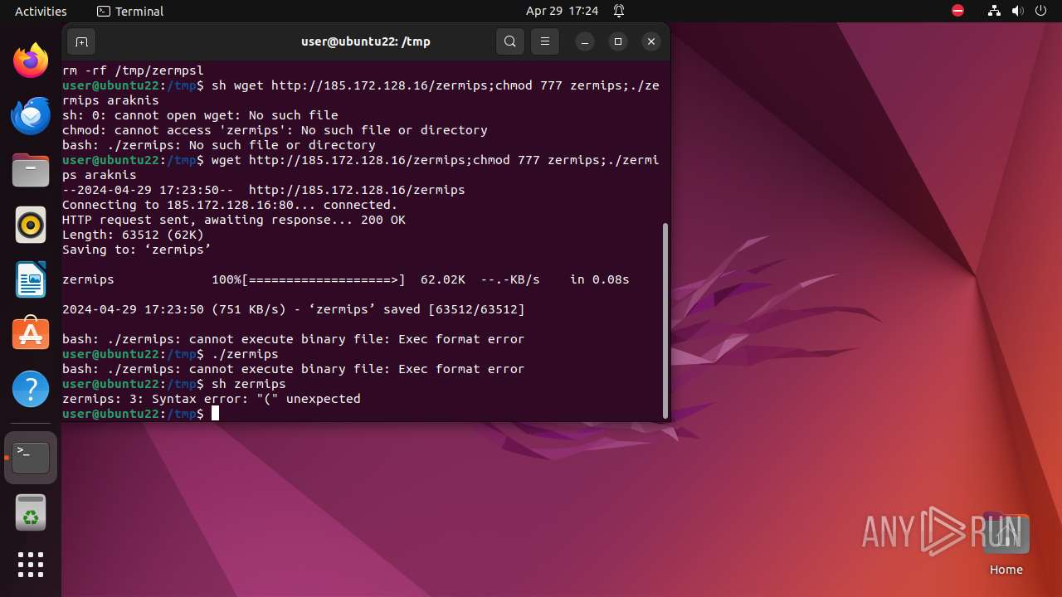Open the Terminal app menu in top bar

pyautogui.click(x=130, y=11)
